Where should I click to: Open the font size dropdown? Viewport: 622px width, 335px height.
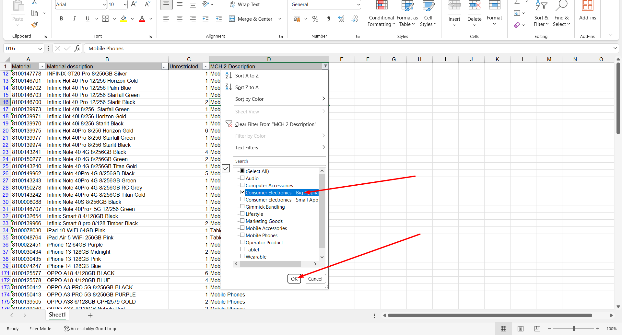[x=125, y=5]
